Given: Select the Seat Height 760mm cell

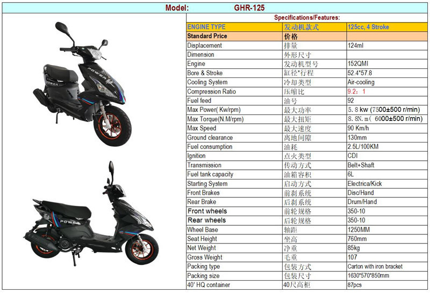Looking at the screenshot, I should click(386, 239).
